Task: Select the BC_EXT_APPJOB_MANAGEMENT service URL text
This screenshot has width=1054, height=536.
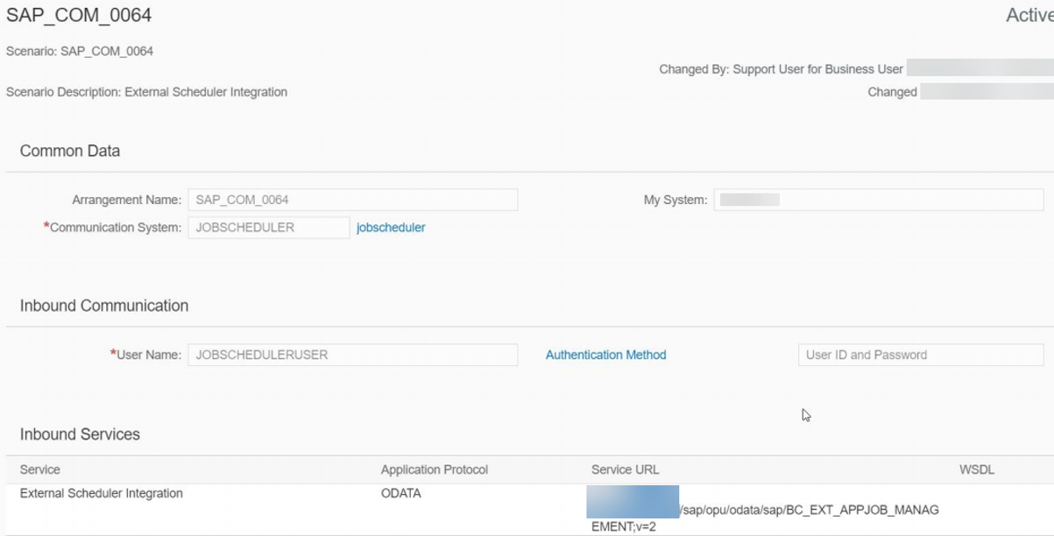Action: 765,518
